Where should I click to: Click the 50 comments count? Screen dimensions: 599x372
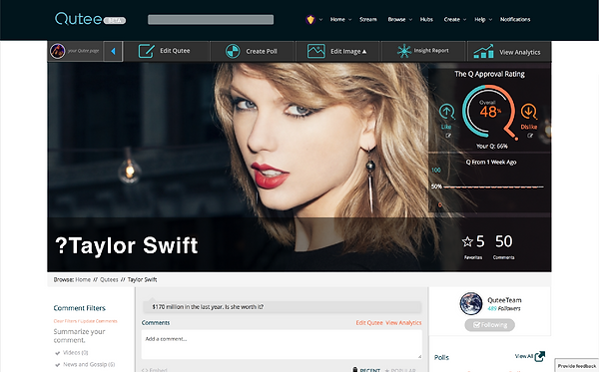click(x=504, y=241)
